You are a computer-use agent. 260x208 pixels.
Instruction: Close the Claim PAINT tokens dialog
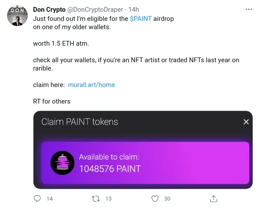(246, 122)
